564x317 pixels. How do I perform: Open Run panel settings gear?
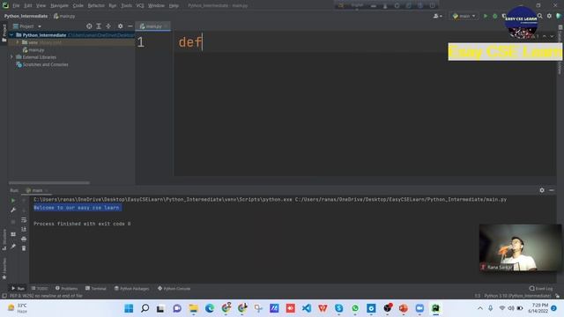(x=542, y=190)
